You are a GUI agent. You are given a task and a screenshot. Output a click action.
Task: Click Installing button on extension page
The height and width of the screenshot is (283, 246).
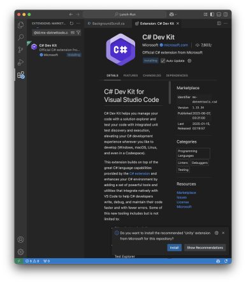150,61
